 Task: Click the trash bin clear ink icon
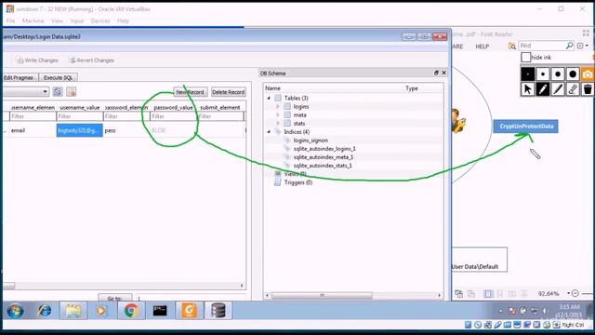[588, 89]
